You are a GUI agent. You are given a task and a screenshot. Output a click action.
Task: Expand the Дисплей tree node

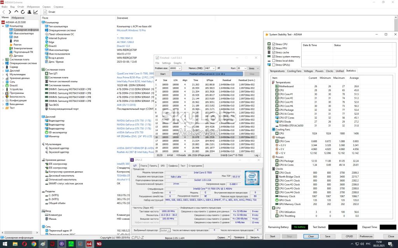point(3,71)
